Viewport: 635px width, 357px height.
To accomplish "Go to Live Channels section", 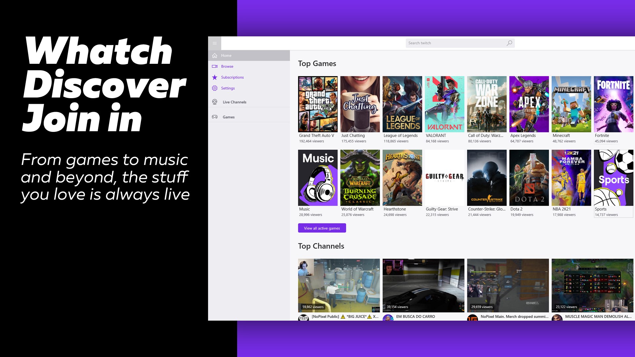I will 249,102.
